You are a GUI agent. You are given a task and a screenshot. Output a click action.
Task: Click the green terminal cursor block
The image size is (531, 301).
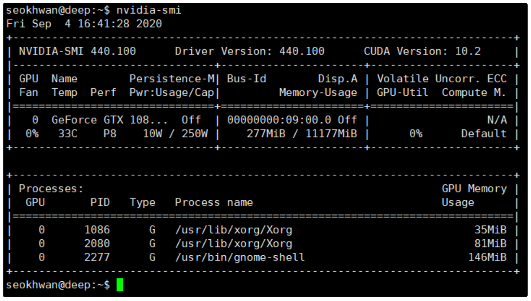coord(120,285)
